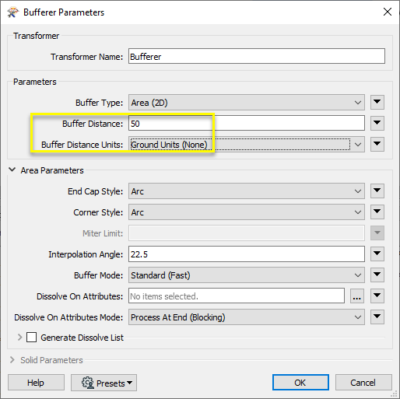
Task: Open the Buffer Distance Units dropdown
Action: [247, 145]
